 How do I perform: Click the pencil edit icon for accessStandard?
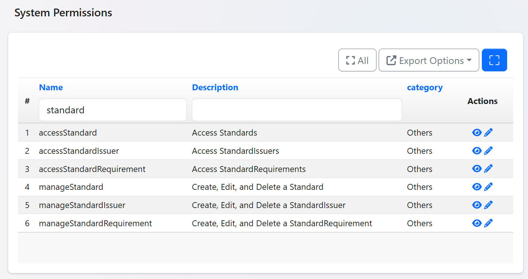coord(488,133)
